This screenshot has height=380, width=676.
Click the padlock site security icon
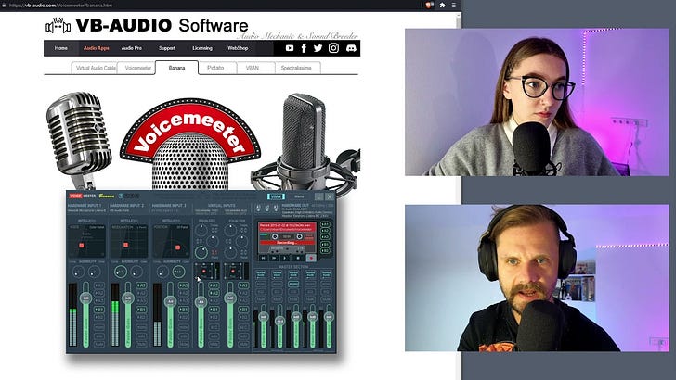point(4,6)
